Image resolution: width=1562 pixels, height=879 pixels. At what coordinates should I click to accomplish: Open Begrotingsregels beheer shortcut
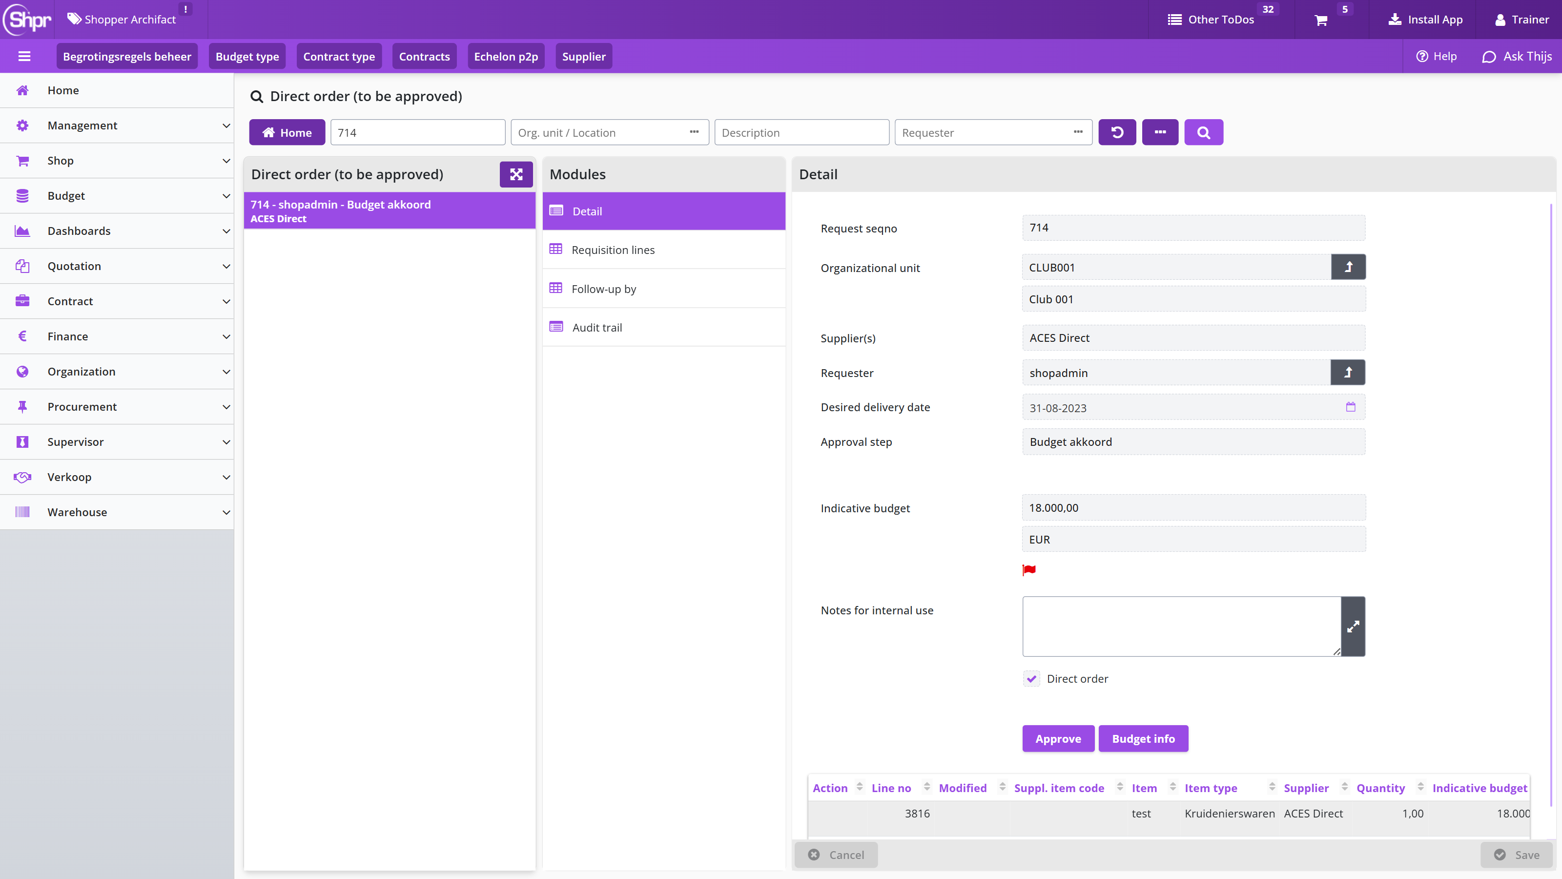(127, 57)
